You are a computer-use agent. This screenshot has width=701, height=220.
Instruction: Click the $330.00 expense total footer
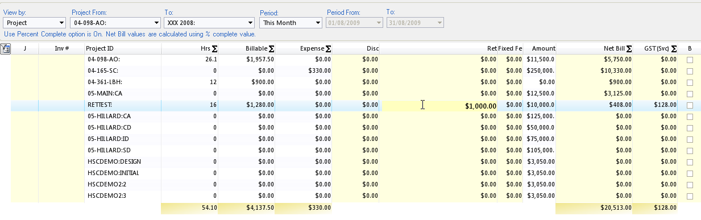(304, 208)
